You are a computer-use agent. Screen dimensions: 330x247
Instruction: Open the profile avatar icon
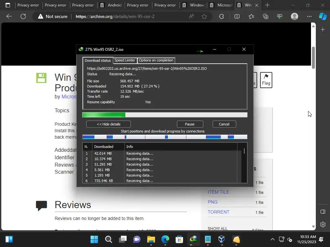[x=295, y=16]
